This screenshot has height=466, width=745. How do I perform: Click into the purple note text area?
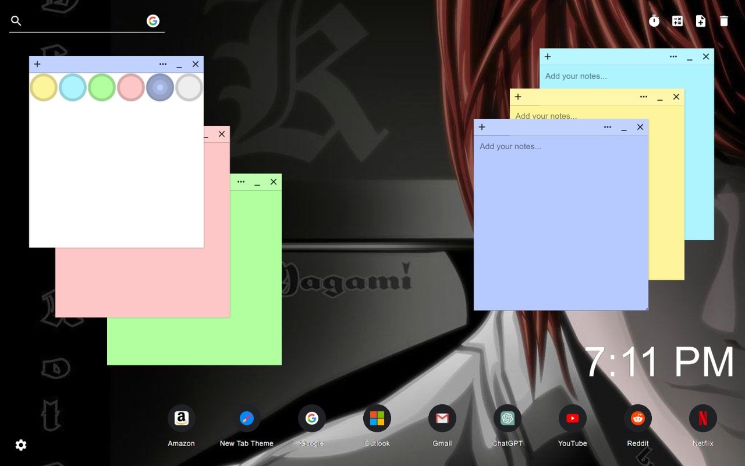coord(561,223)
